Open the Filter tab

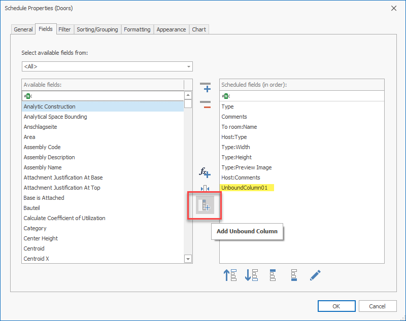pos(64,29)
